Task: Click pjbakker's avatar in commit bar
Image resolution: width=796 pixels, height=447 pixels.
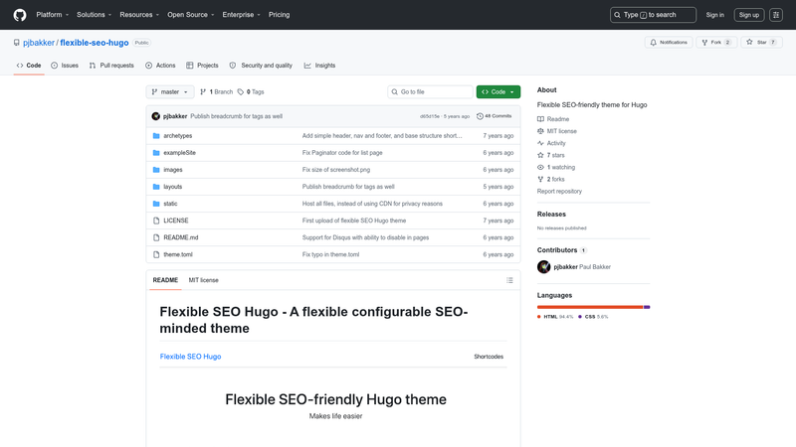Action: click(156, 116)
